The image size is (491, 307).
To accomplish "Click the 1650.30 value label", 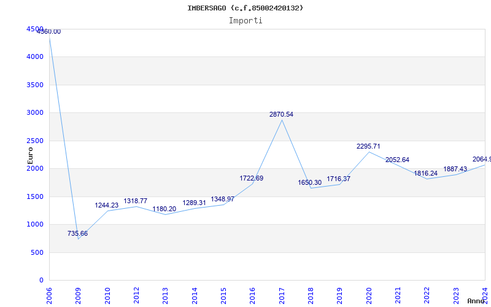I will pyautogui.click(x=309, y=182).
